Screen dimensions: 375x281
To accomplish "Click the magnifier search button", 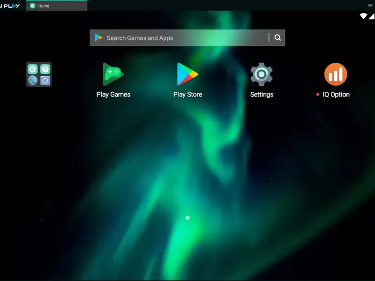I will (x=277, y=37).
